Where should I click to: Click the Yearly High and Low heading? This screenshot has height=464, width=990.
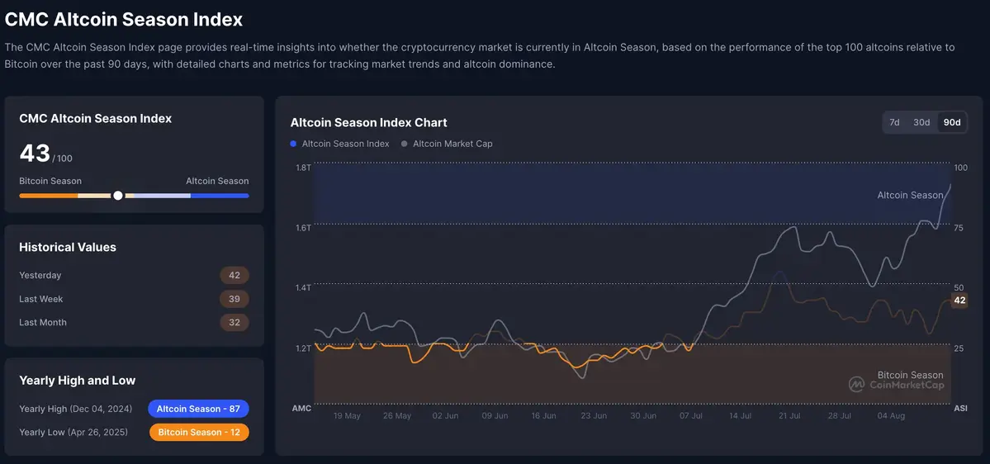tap(77, 381)
